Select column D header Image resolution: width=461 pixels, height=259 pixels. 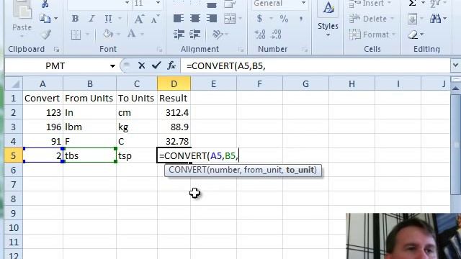click(x=174, y=84)
